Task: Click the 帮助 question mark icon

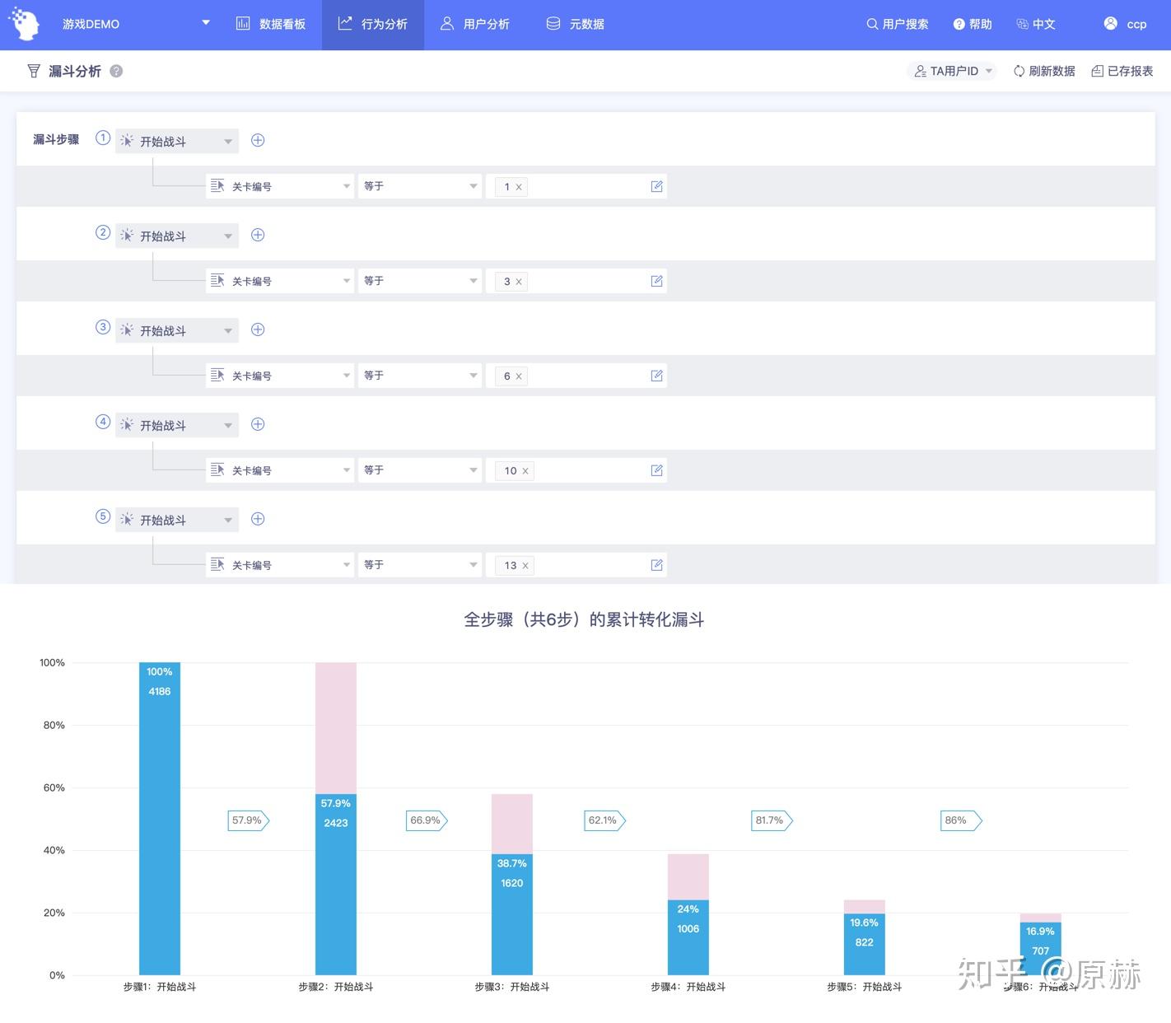Action: click(957, 24)
